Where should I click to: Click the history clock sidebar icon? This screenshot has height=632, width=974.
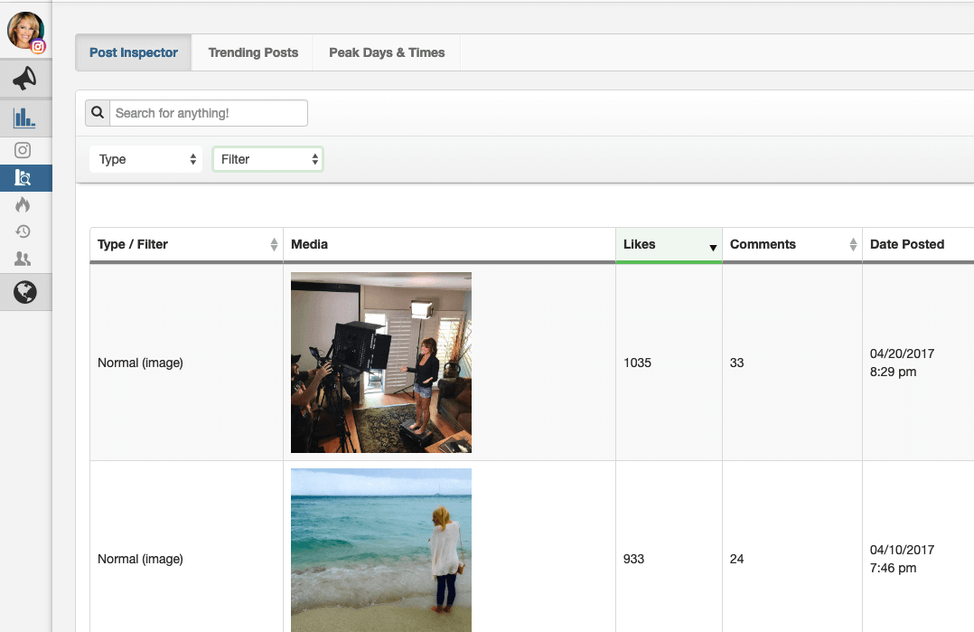click(22, 231)
